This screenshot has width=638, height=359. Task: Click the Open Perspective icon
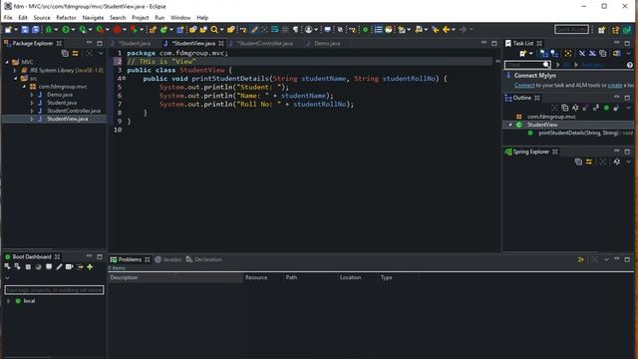pyautogui.click(x=602, y=29)
